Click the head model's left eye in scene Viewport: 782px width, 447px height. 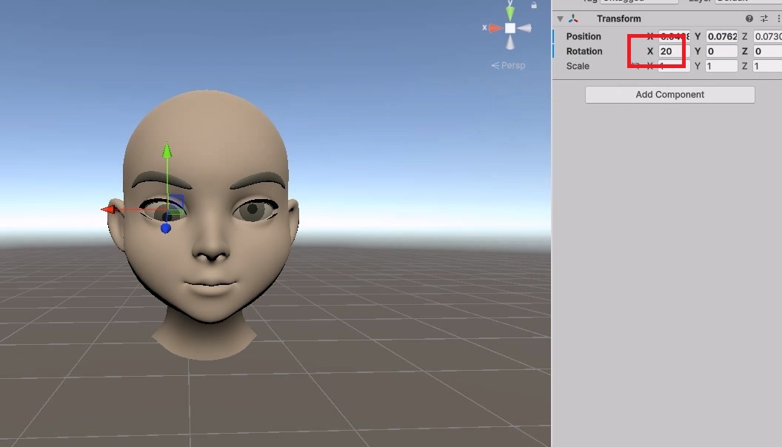coord(255,209)
